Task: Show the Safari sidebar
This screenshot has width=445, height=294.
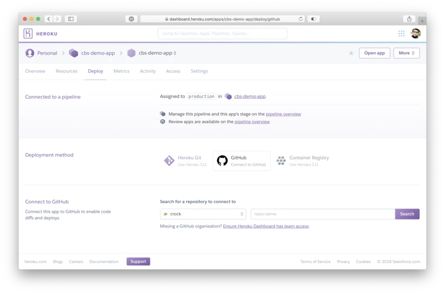Action: tap(71, 19)
